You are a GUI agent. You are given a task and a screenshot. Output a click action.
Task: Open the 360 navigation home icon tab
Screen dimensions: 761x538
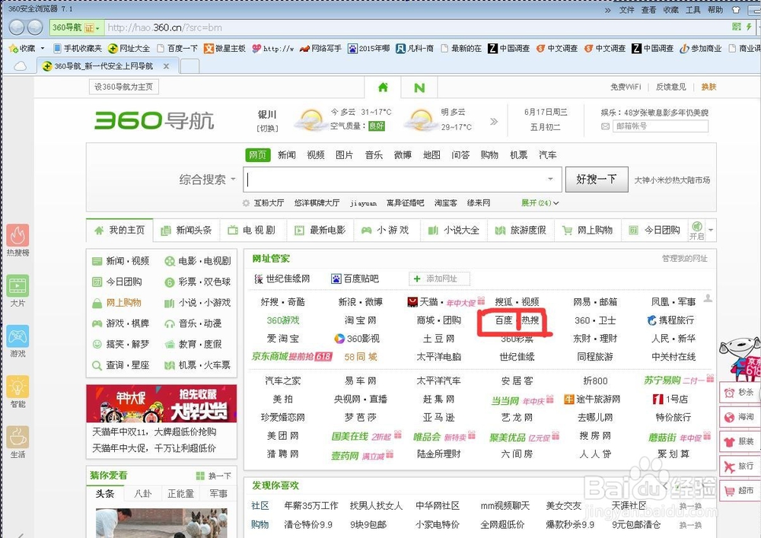click(x=383, y=88)
